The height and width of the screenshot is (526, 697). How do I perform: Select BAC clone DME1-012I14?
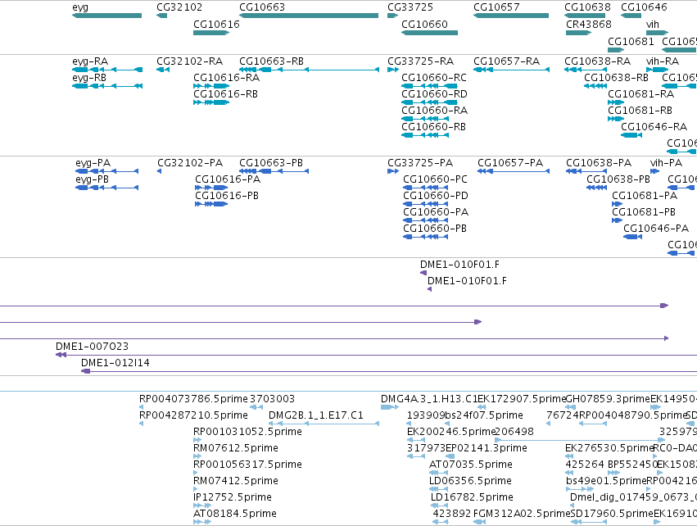point(389,371)
